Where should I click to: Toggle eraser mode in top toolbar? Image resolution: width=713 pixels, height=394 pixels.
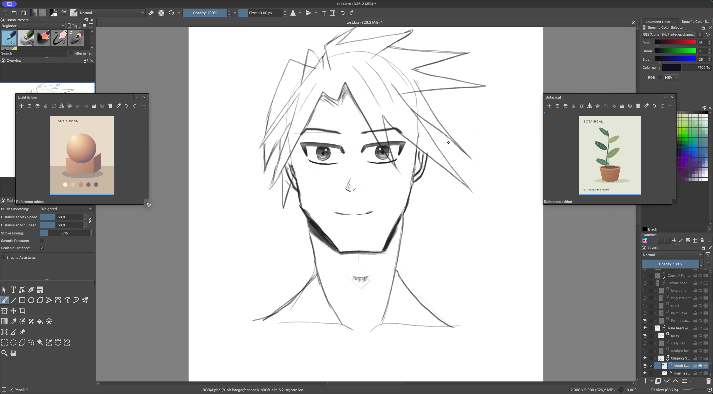coord(151,13)
